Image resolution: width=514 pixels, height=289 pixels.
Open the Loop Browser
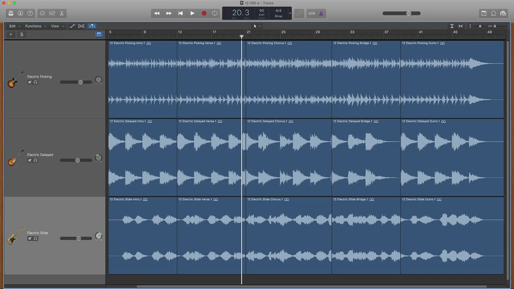point(493,13)
